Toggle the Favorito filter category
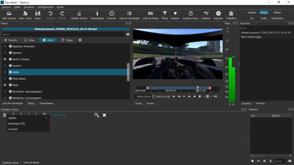This screenshot has width=294, height=165. click(10, 40)
